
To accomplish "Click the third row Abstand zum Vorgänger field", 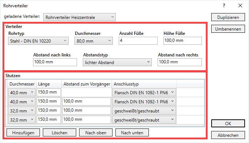I will click(86, 111).
